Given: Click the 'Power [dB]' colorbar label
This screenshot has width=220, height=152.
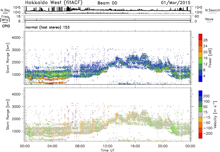Looking at the screenshot, I should click(x=210, y=58).
